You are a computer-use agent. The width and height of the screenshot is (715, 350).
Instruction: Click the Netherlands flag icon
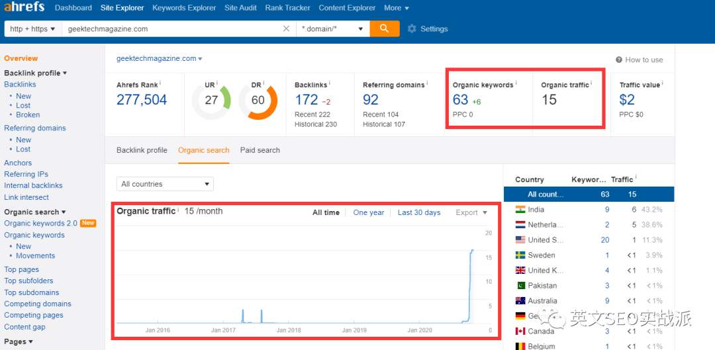[x=520, y=225]
